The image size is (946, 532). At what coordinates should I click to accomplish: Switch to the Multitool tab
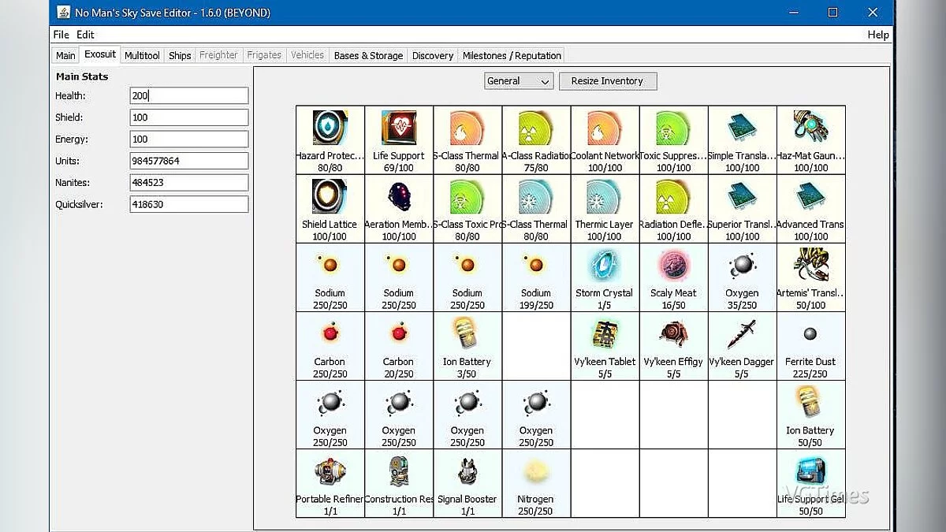142,55
